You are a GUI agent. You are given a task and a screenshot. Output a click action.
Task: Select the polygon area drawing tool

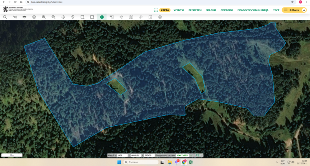[121, 17]
